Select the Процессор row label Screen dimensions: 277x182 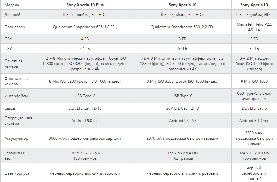click(x=15, y=27)
